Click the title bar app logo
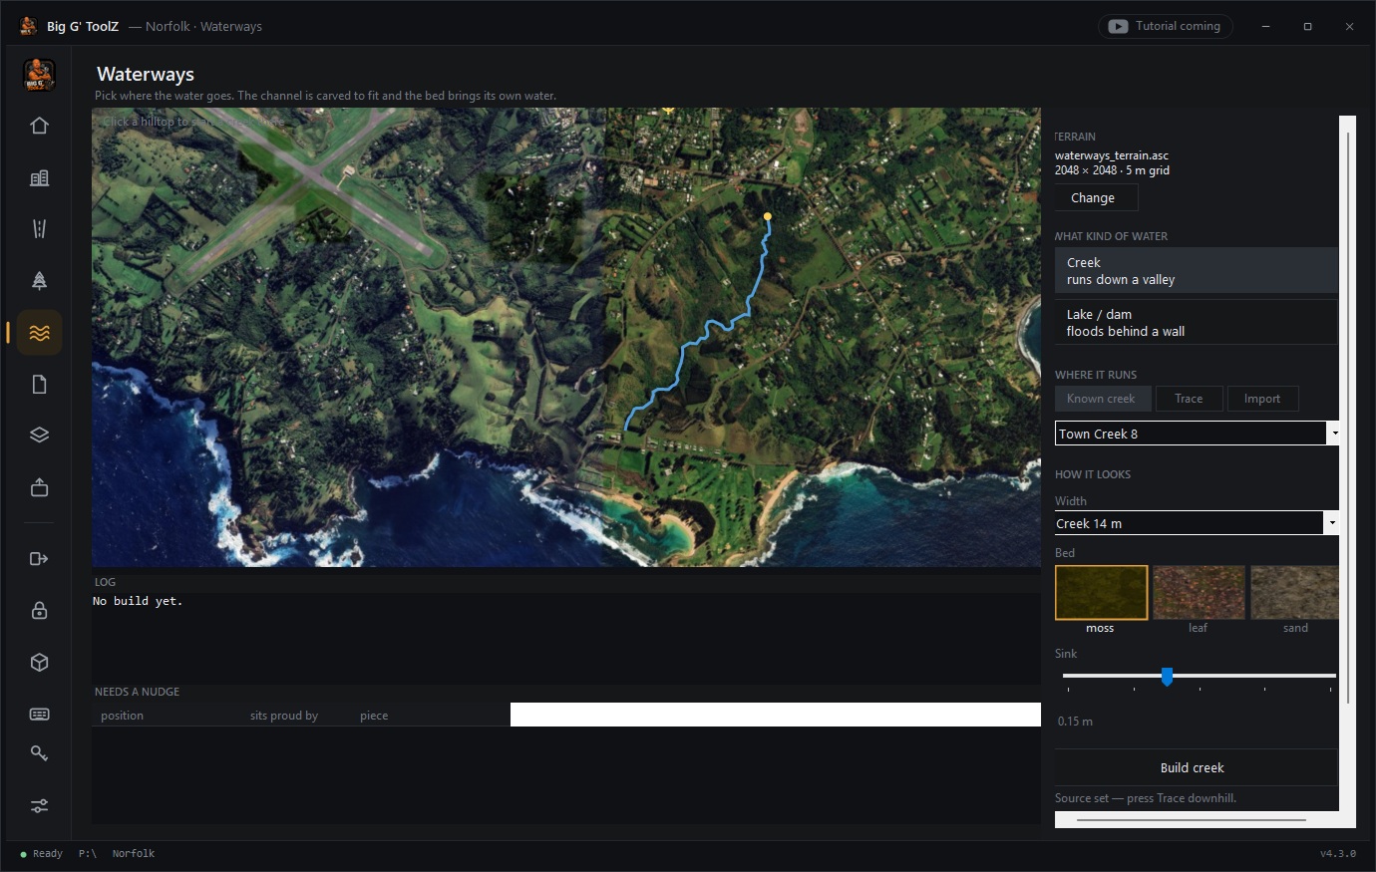This screenshot has height=872, width=1376. (28, 26)
